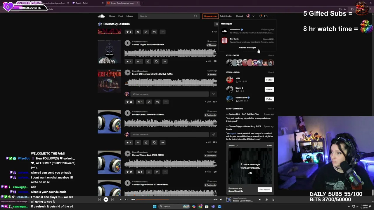This screenshot has height=210, width=374.
Task: Click the search magnifier icon in SoundCloud
Action: tap(195, 16)
